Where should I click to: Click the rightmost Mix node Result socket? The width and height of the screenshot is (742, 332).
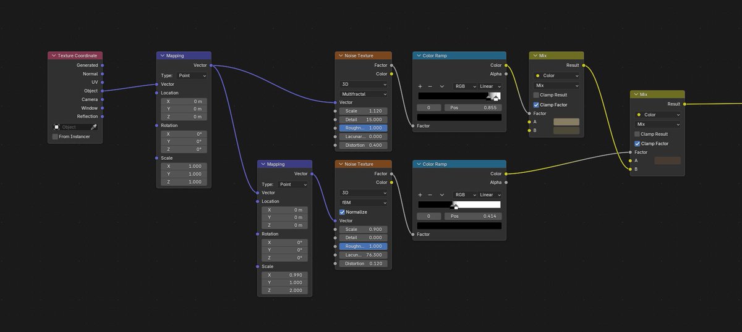click(x=684, y=104)
